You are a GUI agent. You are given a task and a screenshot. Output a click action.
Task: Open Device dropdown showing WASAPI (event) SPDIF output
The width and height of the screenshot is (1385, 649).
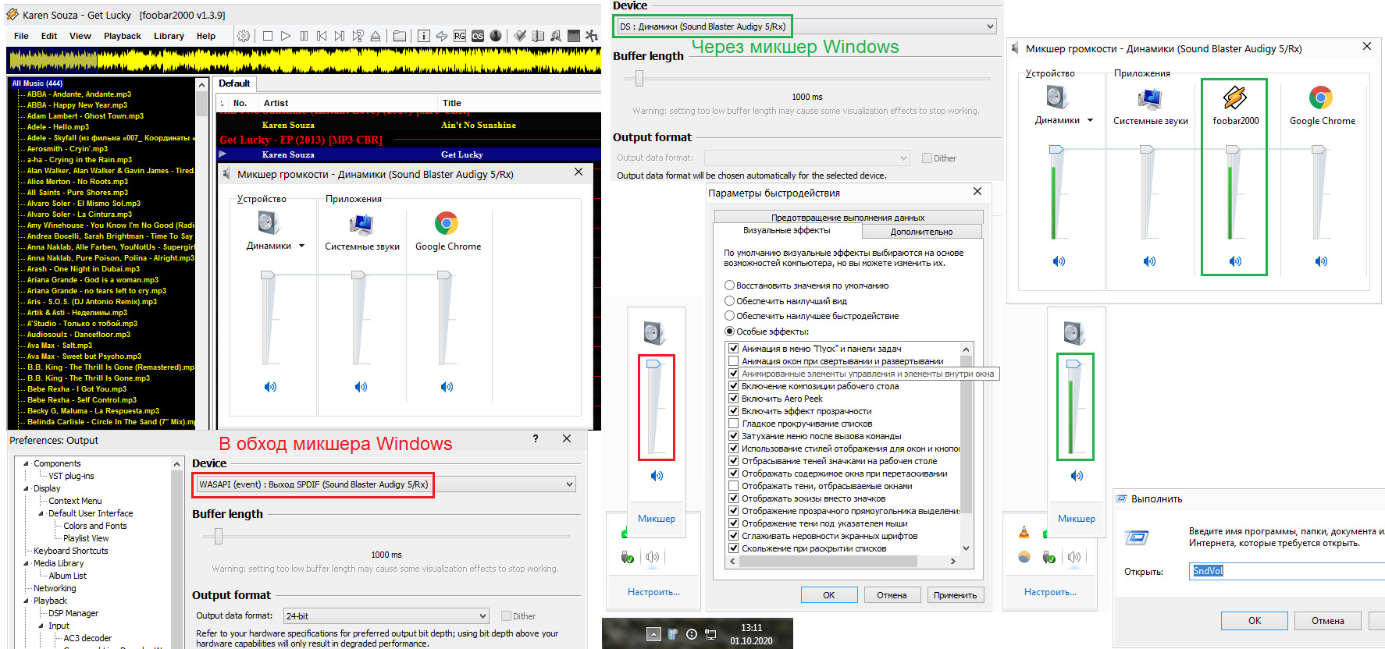click(x=384, y=484)
